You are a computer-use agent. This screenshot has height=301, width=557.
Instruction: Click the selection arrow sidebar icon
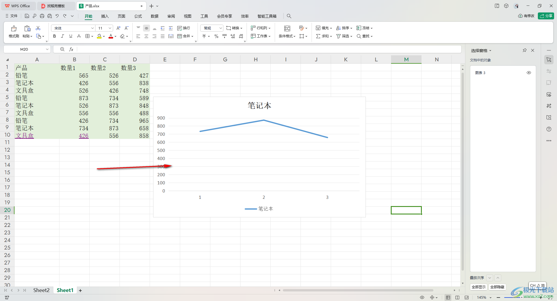549,60
